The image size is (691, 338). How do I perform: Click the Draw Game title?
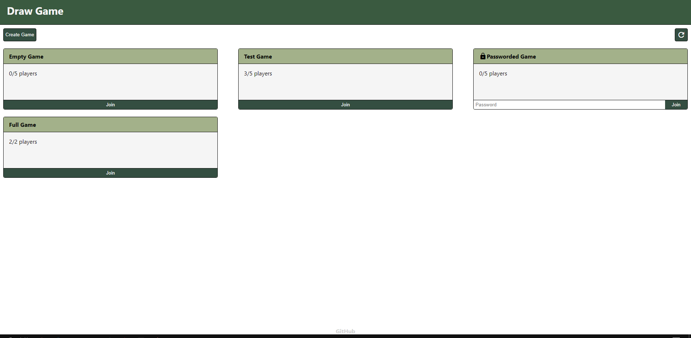coord(35,11)
